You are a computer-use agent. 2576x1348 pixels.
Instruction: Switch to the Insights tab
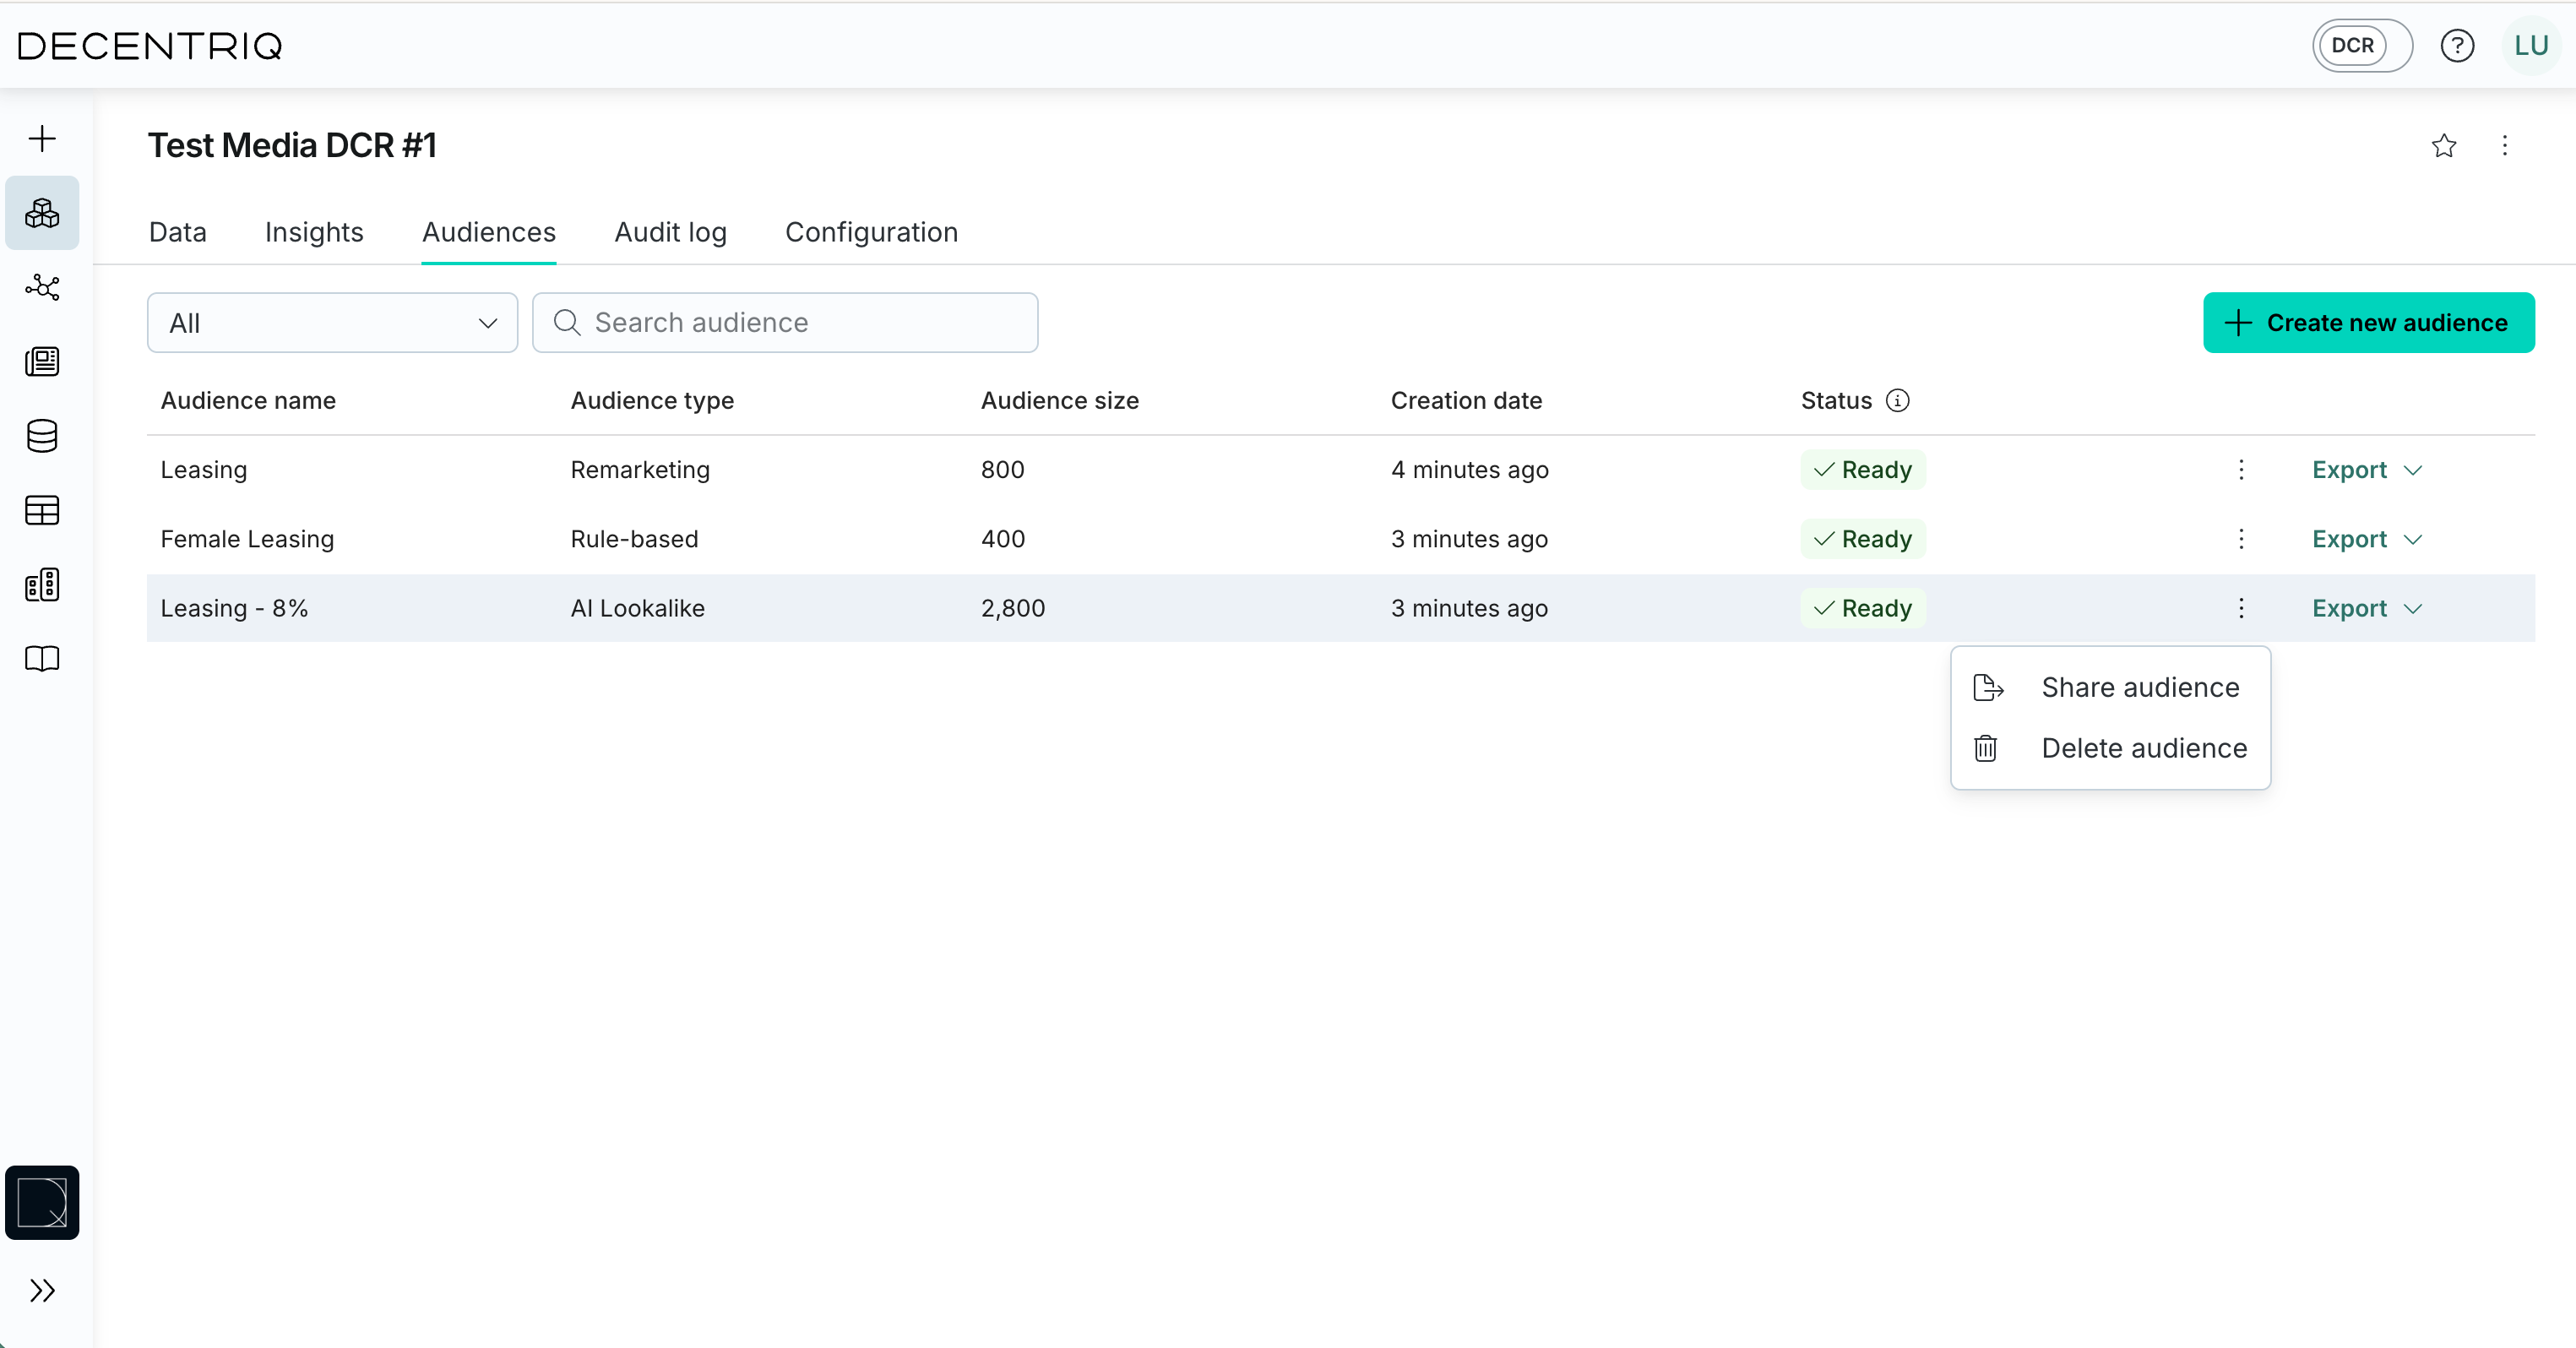pyautogui.click(x=314, y=232)
